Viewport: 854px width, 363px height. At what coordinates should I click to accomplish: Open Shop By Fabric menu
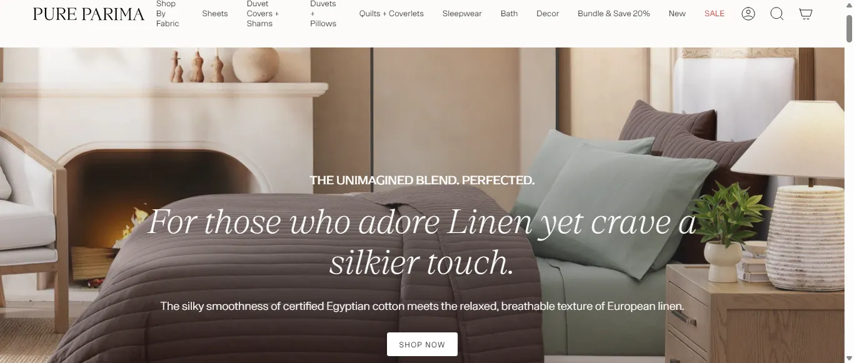[168, 14]
